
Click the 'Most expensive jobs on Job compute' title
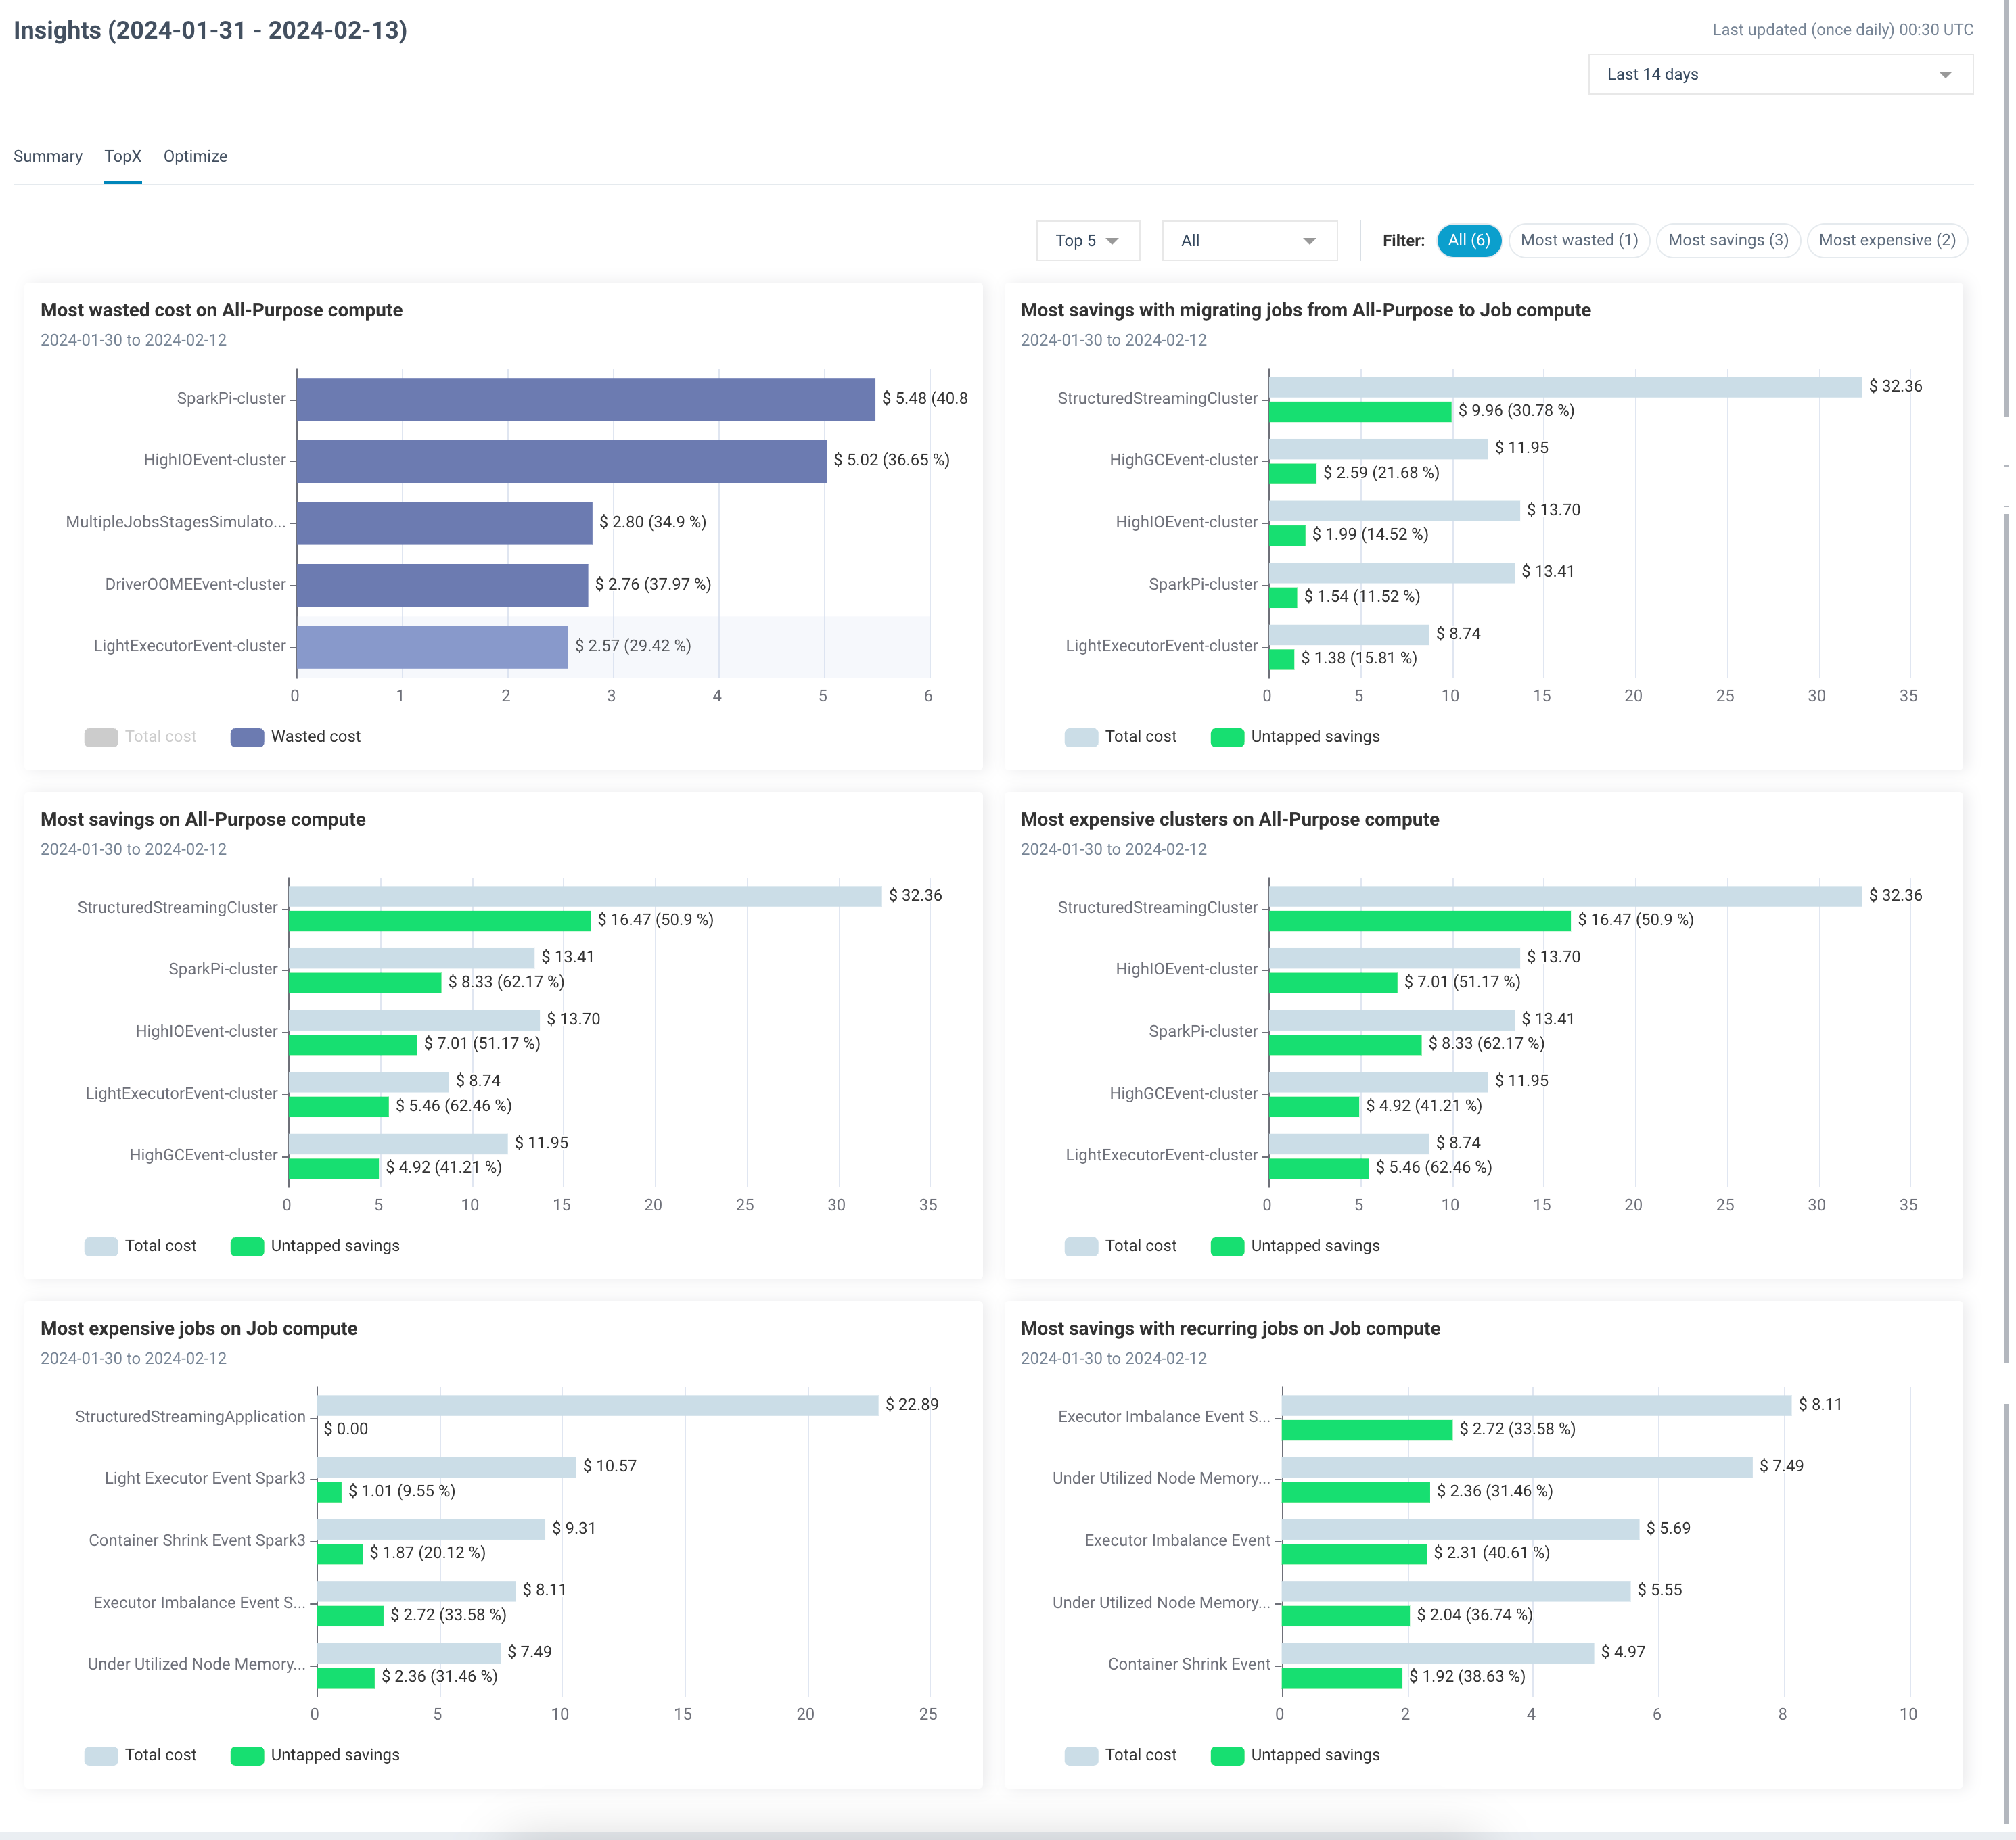click(199, 1328)
